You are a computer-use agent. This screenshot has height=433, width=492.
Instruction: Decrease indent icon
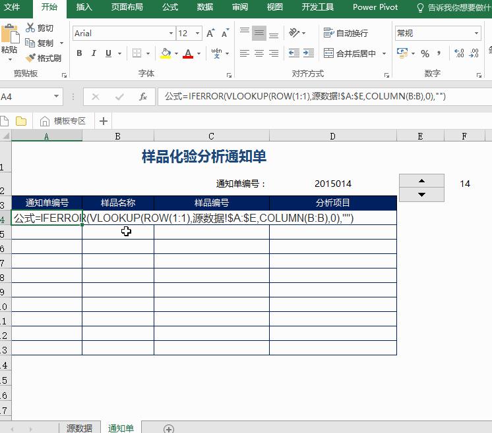[x=294, y=53]
